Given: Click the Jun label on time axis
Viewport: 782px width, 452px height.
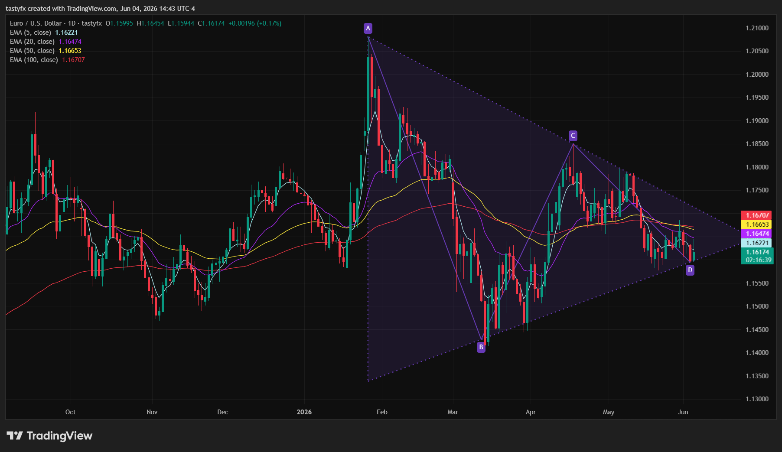Looking at the screenshot, I should coord(683,412).
